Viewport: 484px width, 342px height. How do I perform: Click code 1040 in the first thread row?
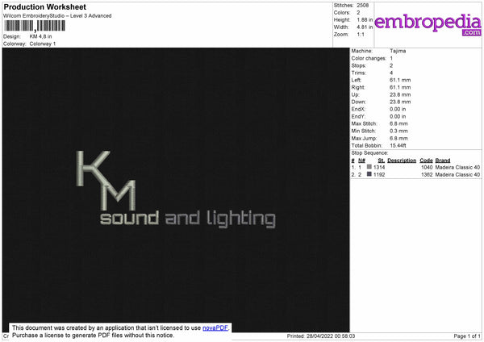coord(427,167)
